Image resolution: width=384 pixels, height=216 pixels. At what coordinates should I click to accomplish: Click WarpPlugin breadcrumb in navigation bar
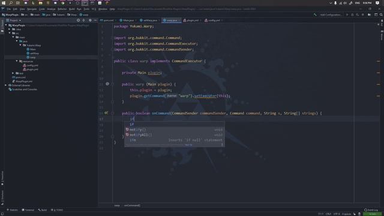(10, 14)
